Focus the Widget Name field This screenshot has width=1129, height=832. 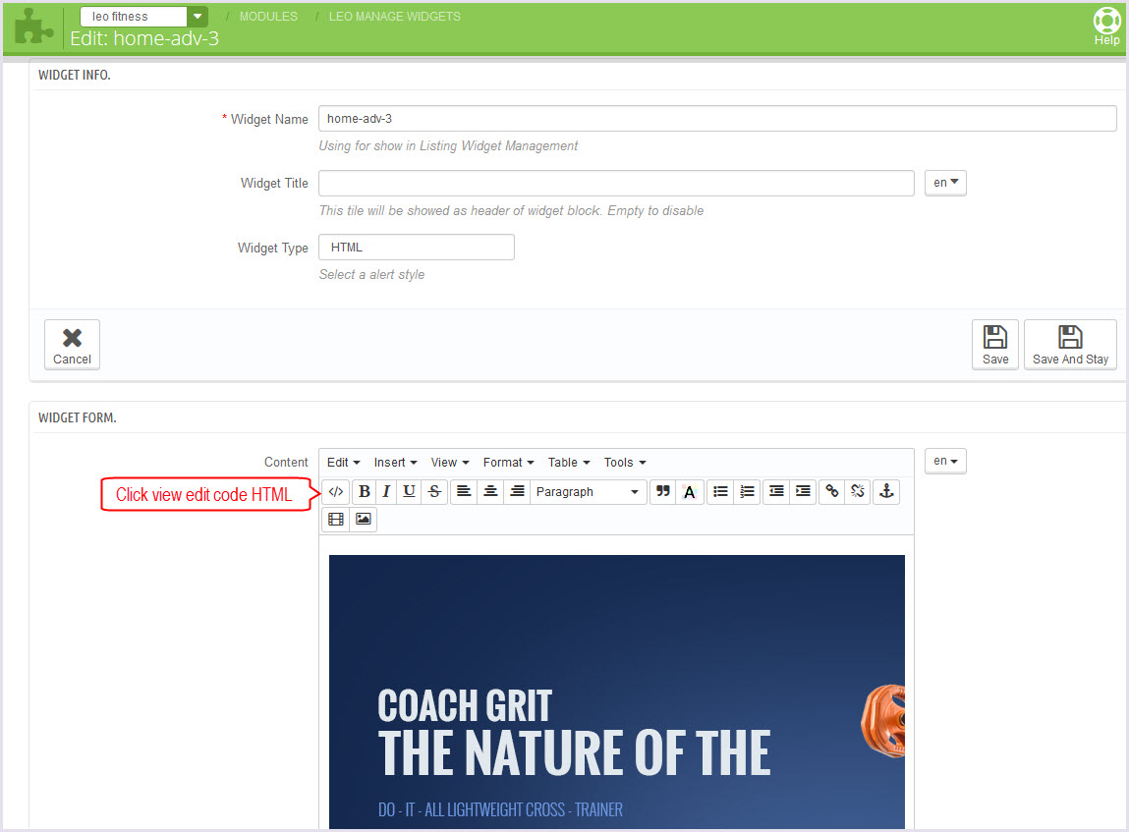click(x=717, y=119)
